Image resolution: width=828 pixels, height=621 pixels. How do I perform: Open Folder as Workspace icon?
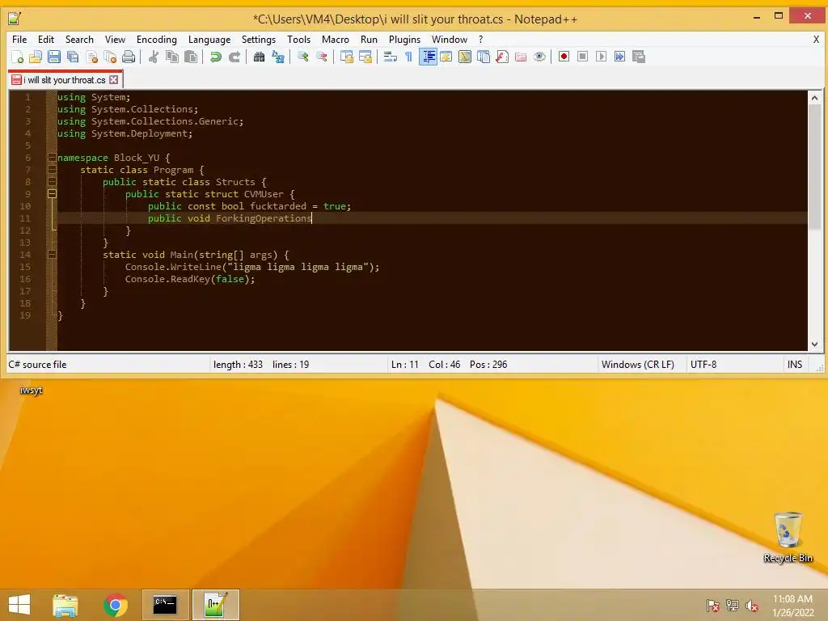pos(521,57)
